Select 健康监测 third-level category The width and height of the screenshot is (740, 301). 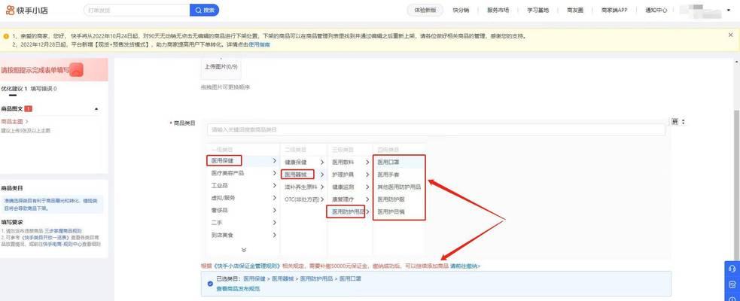point(343,187)
